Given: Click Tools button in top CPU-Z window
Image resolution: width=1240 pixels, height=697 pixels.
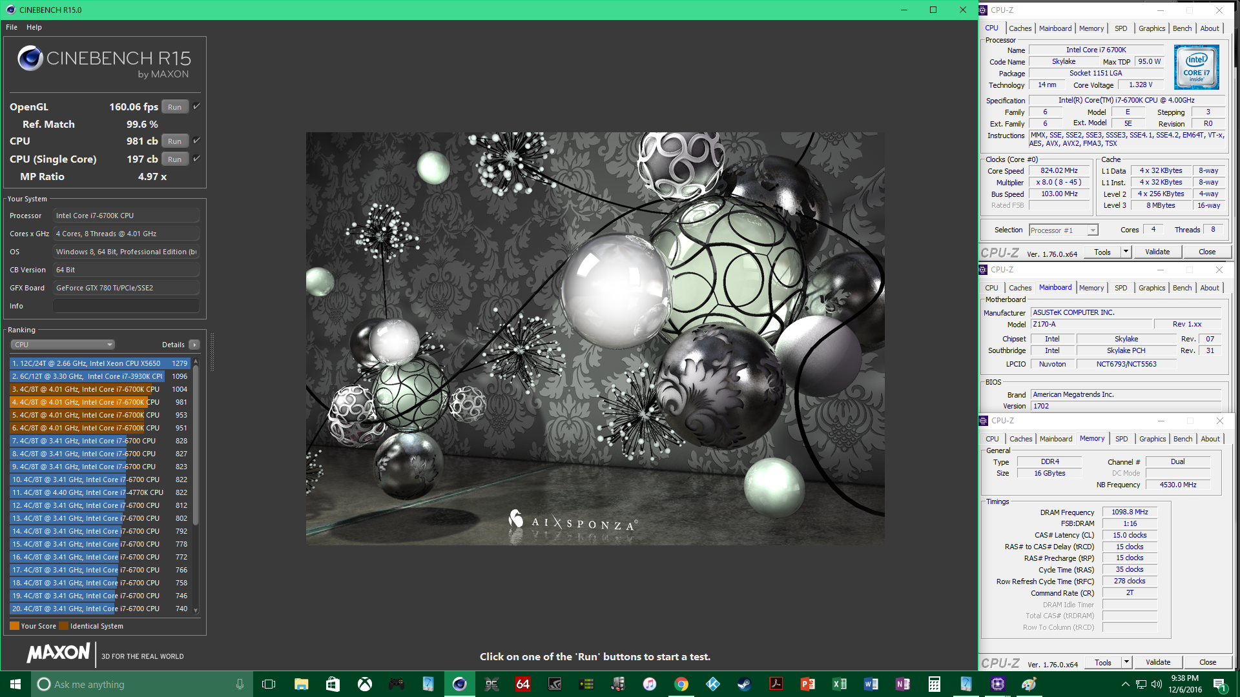Looking at the screenshot, I should [1102, 252].
